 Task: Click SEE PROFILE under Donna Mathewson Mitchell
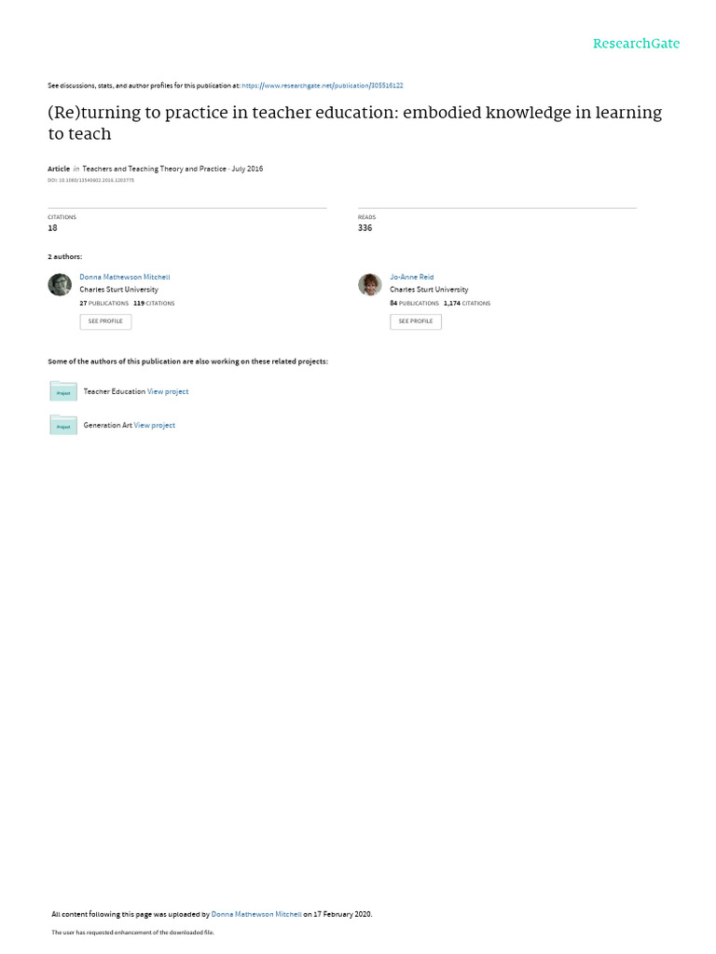coord(105,321)
